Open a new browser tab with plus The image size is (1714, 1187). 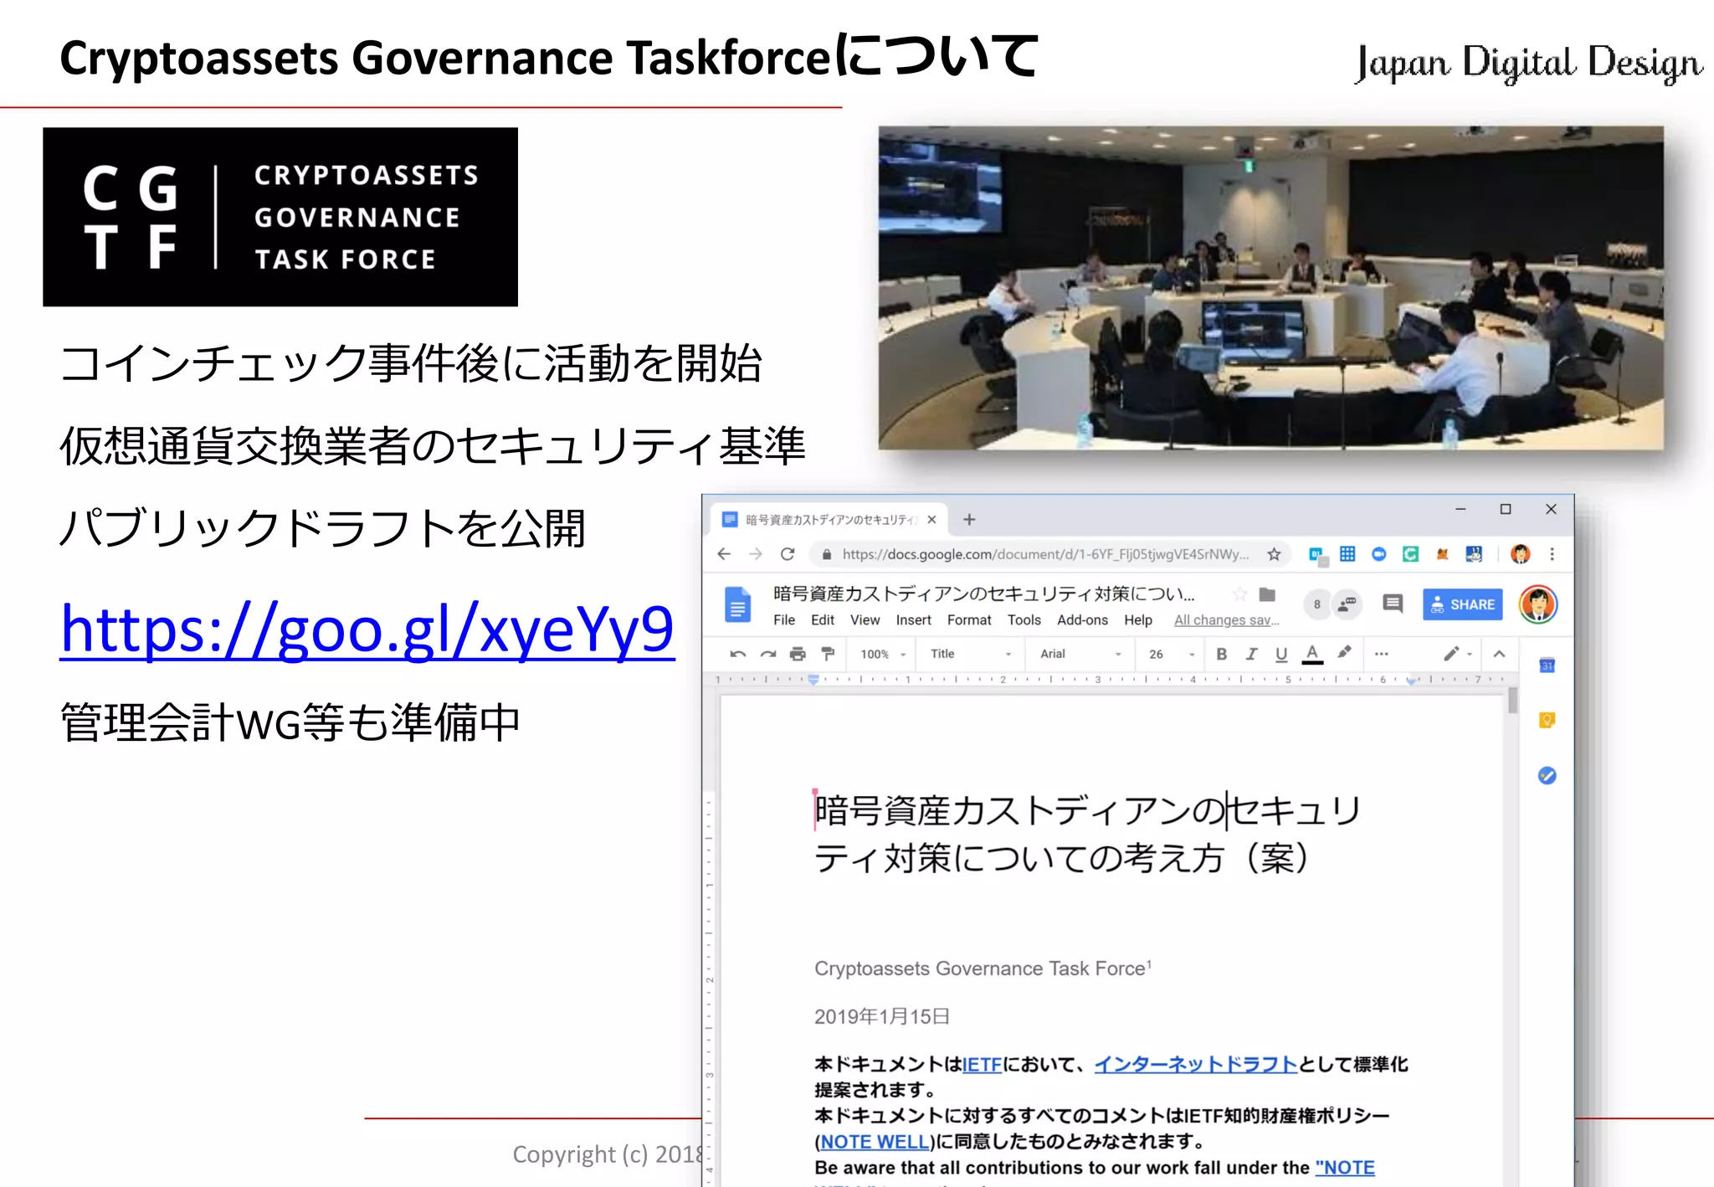(969, 520)
